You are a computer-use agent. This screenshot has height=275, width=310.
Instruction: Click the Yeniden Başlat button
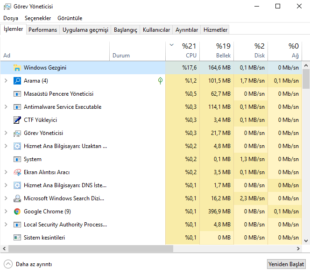(286, 264)
